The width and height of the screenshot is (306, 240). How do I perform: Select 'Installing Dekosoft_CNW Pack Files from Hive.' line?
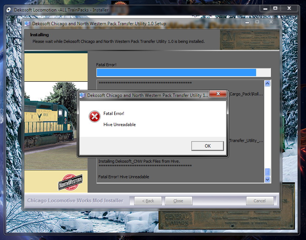[139, 161]
